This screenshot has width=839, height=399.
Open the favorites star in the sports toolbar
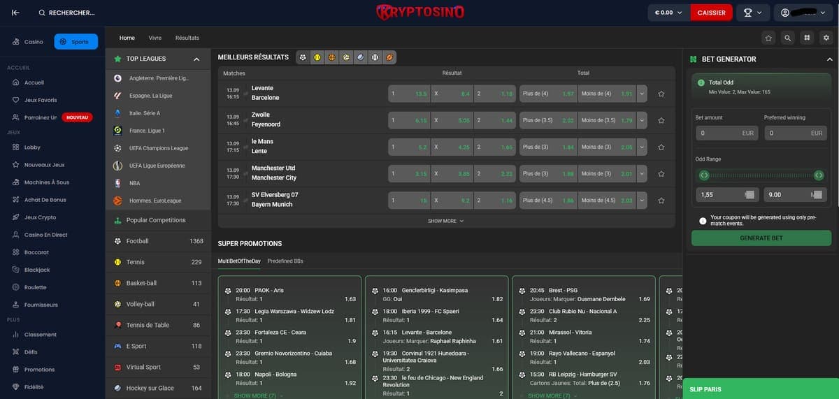tap(768, 38)
